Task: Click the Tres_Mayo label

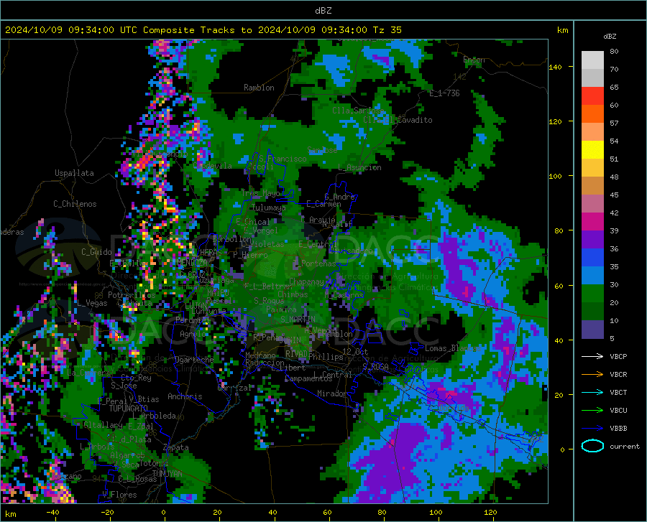Action: [261, 193]
